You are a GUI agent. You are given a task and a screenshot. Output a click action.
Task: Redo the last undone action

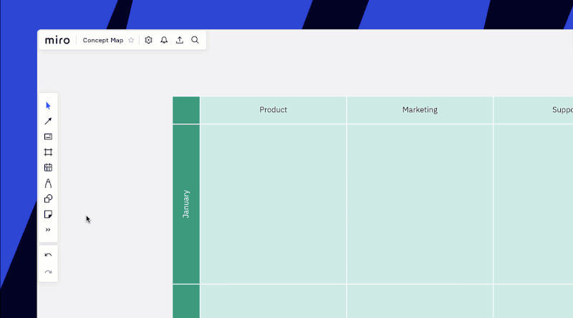point(48,272)
